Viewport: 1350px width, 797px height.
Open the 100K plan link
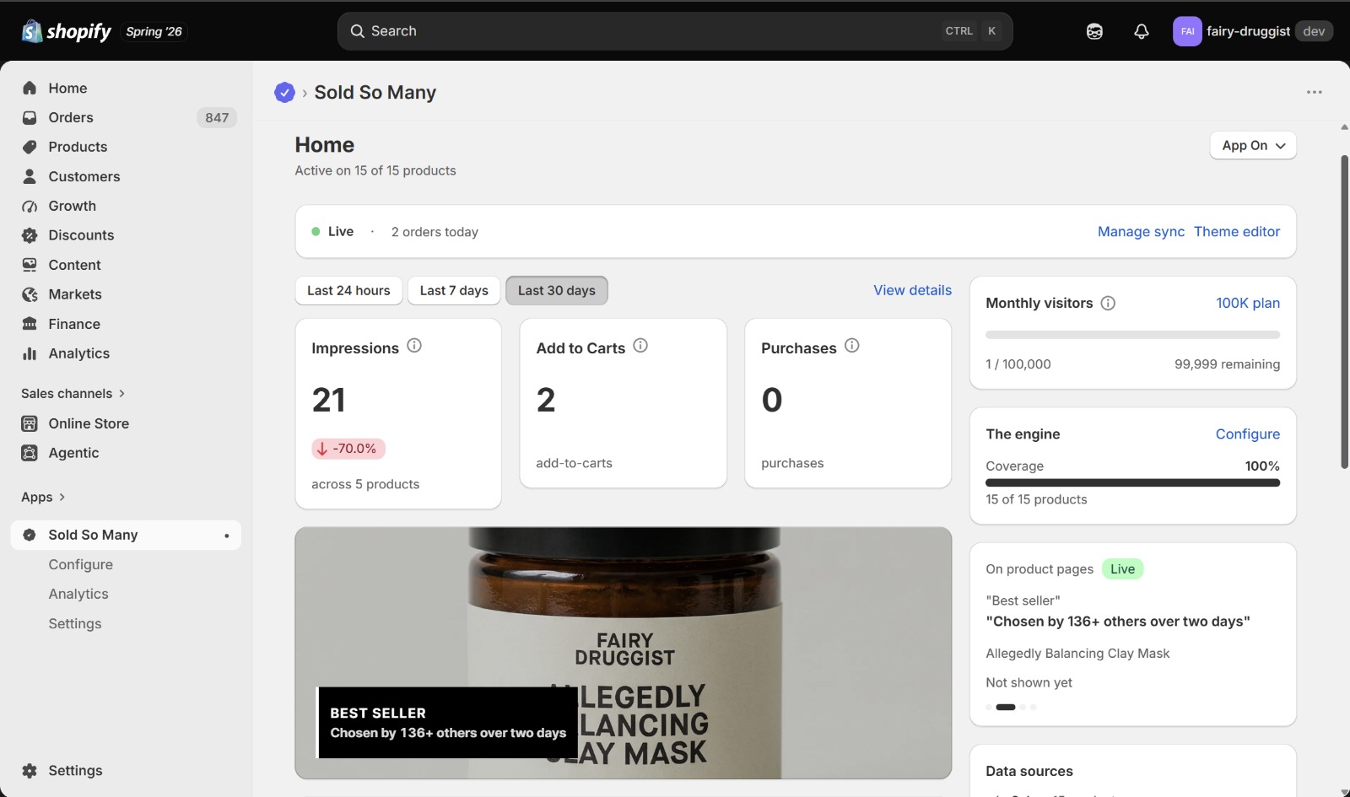coord(1248,303)
